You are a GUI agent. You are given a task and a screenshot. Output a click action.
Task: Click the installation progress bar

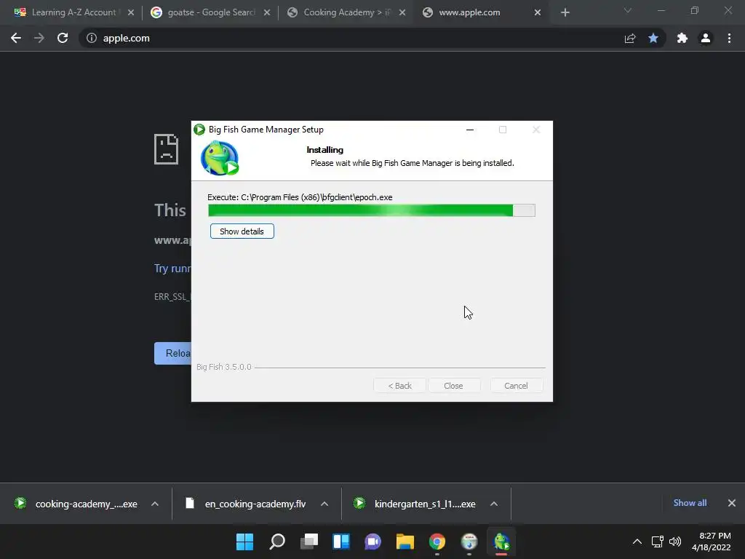(x=372, y=210)
